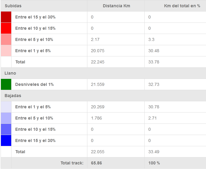Pick the salmon 5–10% climb color swatch
This screenshot has height=169, width=206.
point(6,39)
